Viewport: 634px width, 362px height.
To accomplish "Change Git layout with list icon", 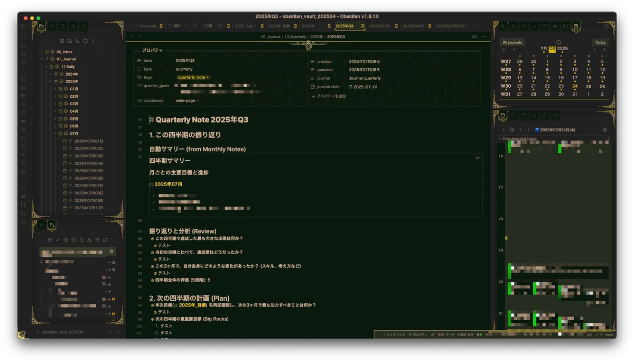I will click(x=98, y=240).
